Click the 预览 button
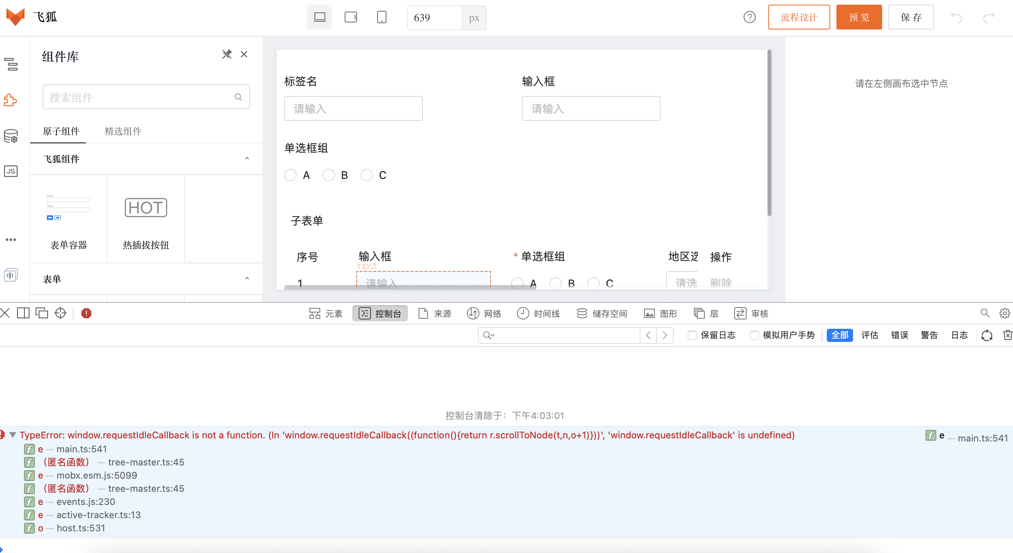The width and height of the screenshot is (1013, 553). 859,17
